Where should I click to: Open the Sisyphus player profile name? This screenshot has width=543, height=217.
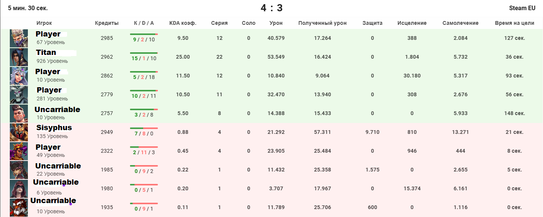click(x=54, y=128)
